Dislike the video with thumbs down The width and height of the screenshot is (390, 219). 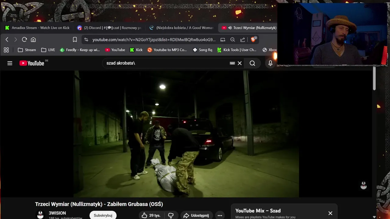coord(171,215)
